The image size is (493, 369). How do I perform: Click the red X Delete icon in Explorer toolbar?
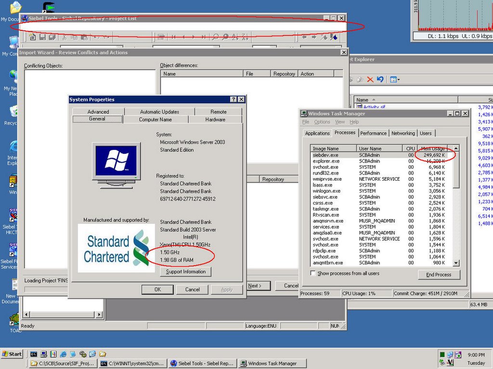point(370,79)
